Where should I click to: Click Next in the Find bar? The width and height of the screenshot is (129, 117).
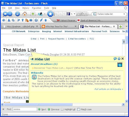42,109
